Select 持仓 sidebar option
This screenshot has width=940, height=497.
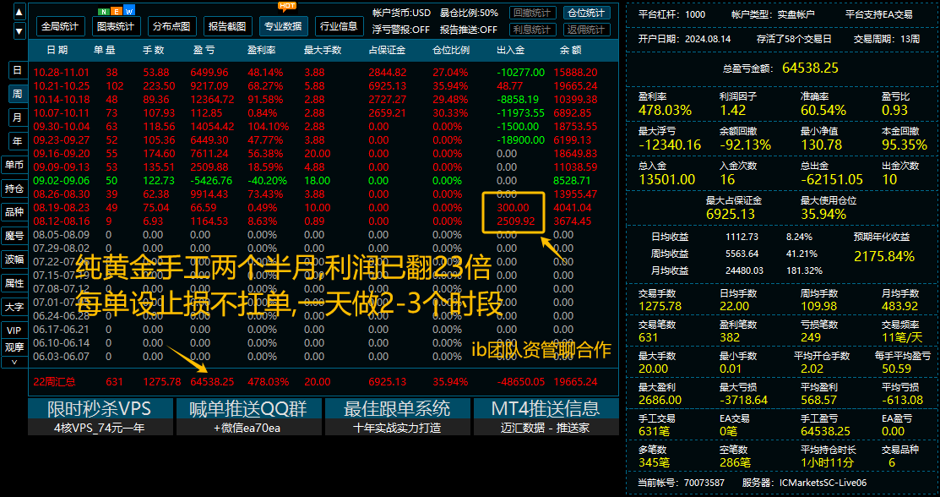(x=14, y=188)
